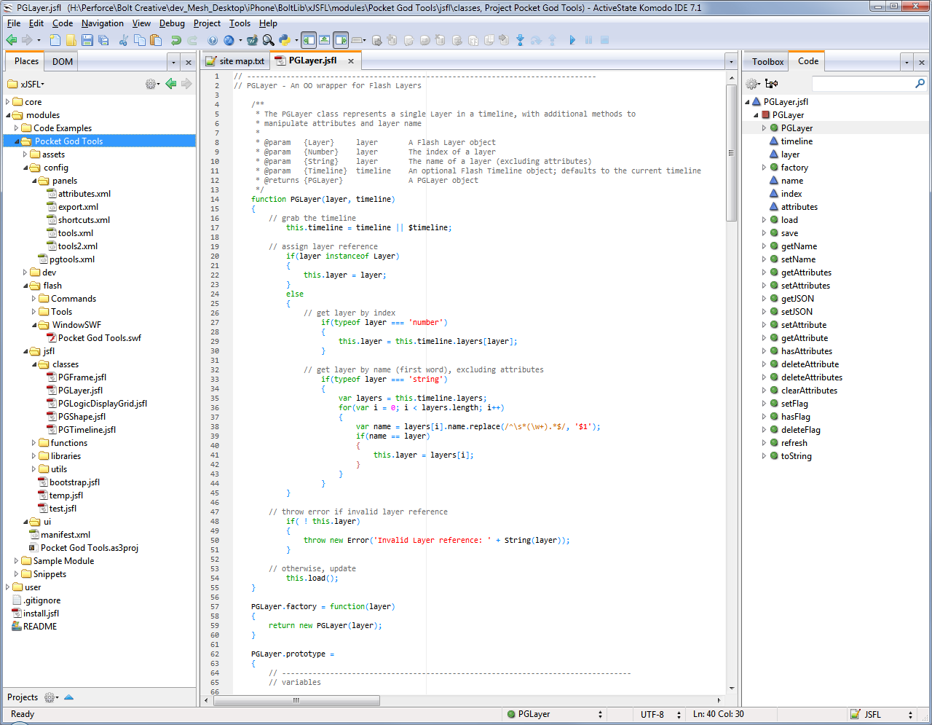
Task: Toggle visibility of the right pane
Action: tap(341, 40)
